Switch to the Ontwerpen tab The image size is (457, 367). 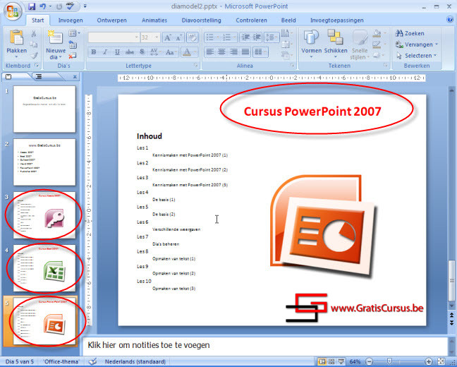[111, 20]
